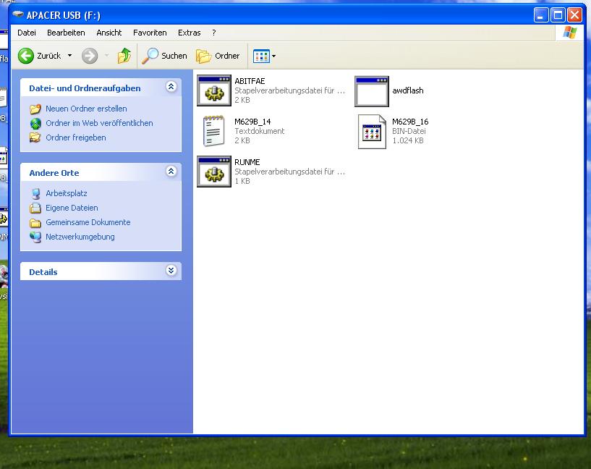Open the Ansicht menu
Viewport: 591px width, 469px height.
[x=109, y=33]
